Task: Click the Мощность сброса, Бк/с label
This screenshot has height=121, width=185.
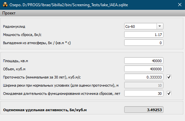Action: point(22,35)
